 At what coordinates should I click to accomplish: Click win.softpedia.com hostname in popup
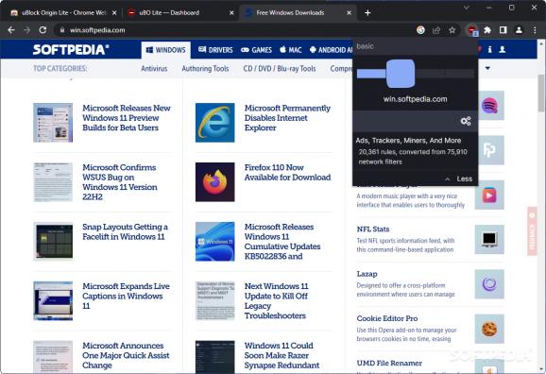click(x=415, y=99)
